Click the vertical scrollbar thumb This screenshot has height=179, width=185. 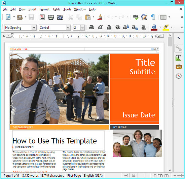170,42
